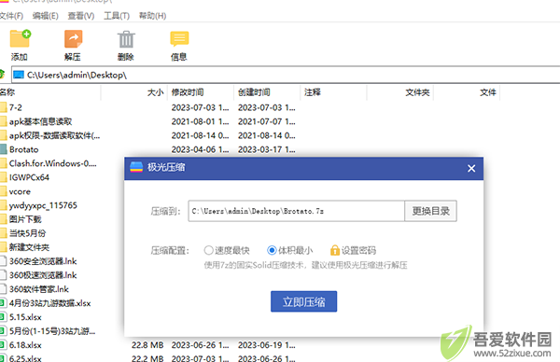Image resolution: width=560 pixels, height=362 pixels.
Task: Click the 压缩到 path input field
Action: (297, 211)
